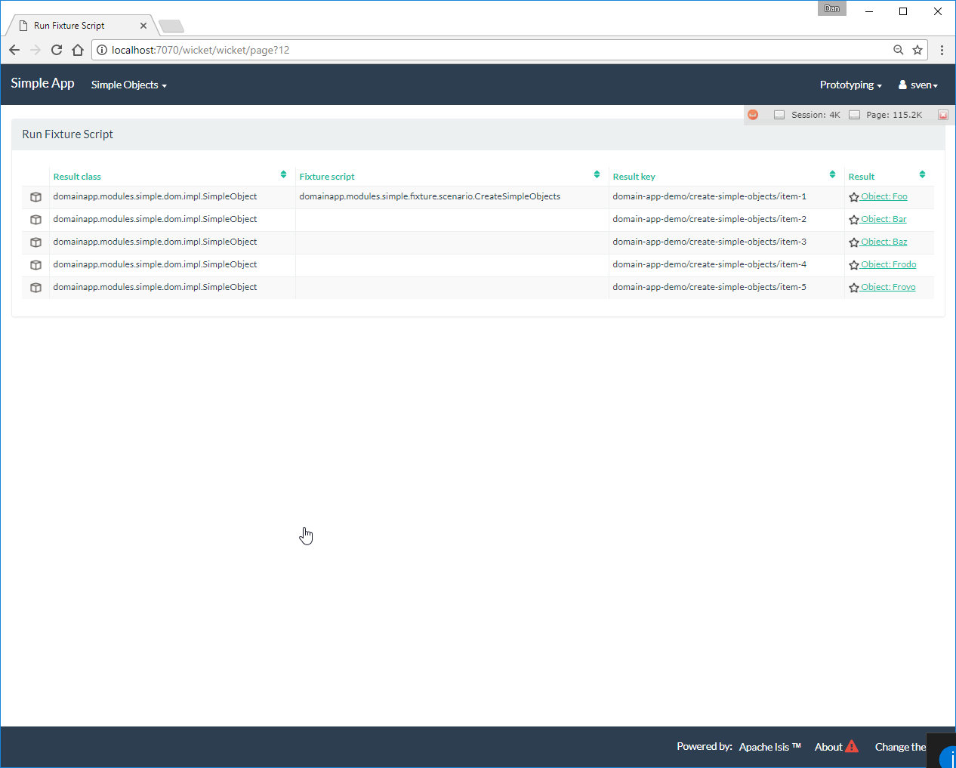Bookmark this page with the star icon

(x=917, y=50)
